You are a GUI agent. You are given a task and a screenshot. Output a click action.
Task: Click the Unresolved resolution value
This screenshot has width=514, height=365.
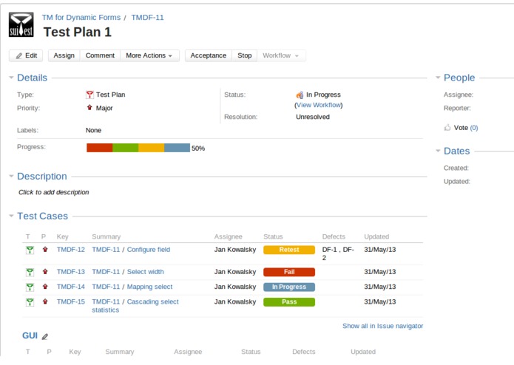tap(313, 117)
